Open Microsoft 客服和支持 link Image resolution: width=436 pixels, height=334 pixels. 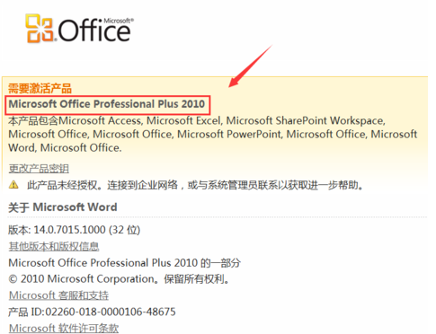point(58,295)
